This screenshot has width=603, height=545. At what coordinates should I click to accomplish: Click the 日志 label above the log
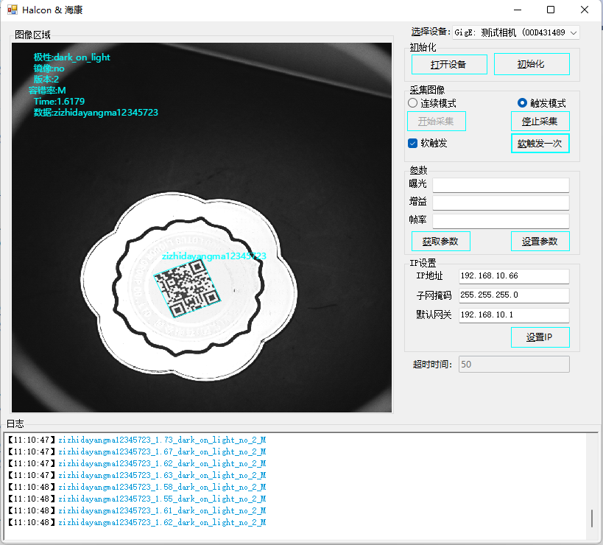(15, 423)
